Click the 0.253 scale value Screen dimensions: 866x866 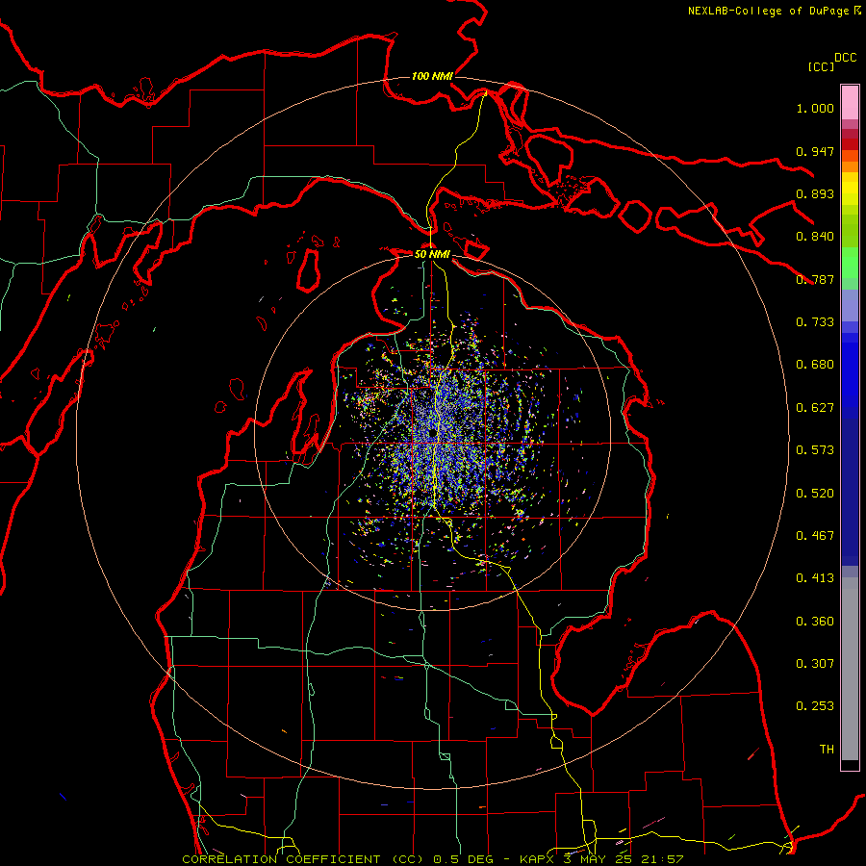pyautogui.click(x=815, y=706)
